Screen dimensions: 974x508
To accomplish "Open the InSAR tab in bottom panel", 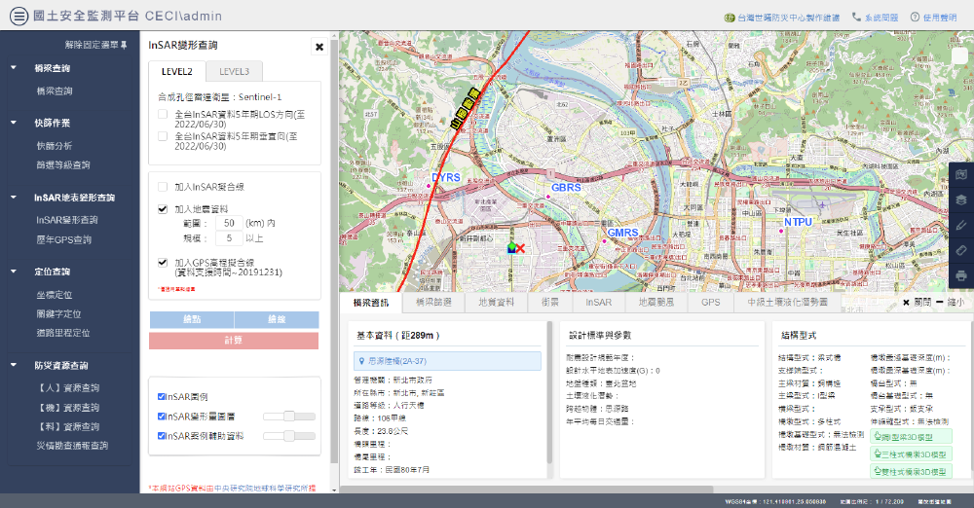I will point(599,303).
